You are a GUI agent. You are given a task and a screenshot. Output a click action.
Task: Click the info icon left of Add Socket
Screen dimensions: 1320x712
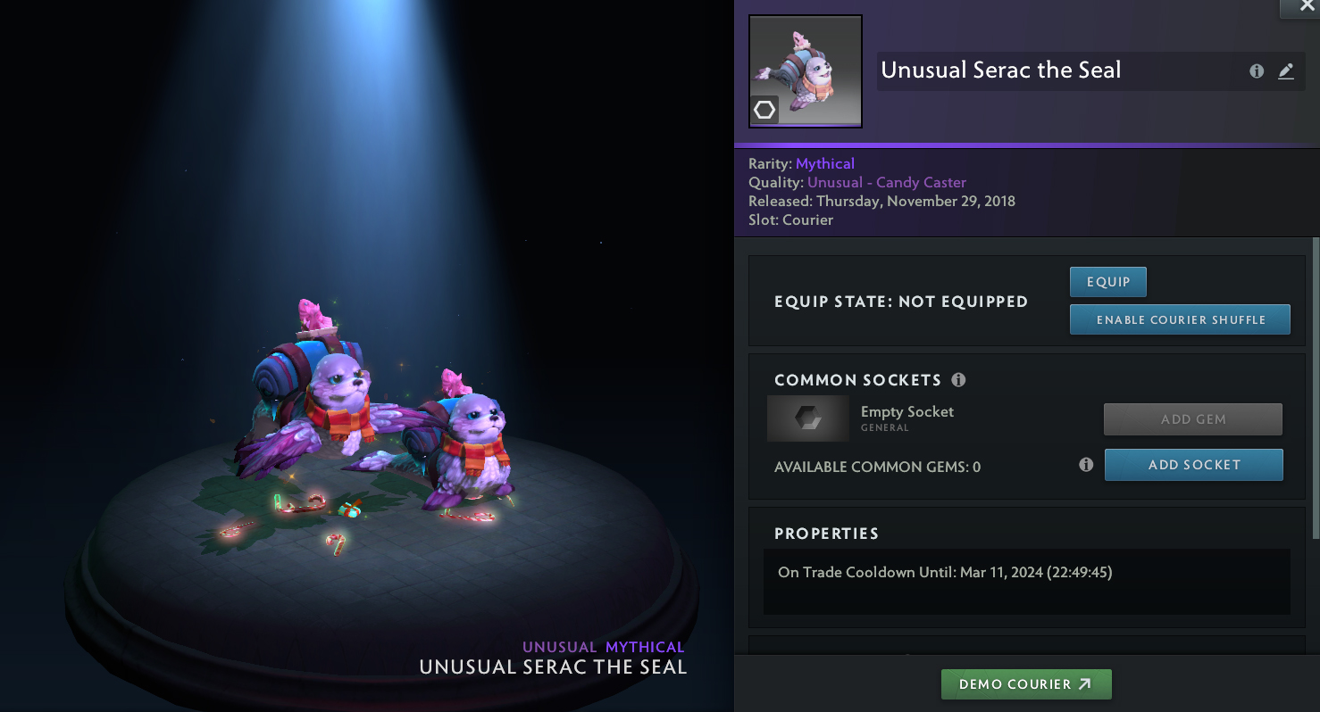(1086, 465)
